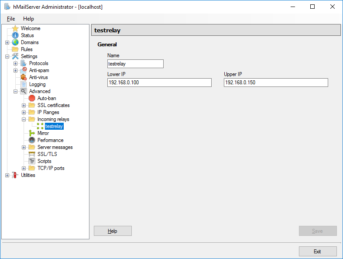This screenshot has height=259, width=343.
Task: Collapse the Advanced tree node
Action: pyautogui.click(x=15, y=91)
